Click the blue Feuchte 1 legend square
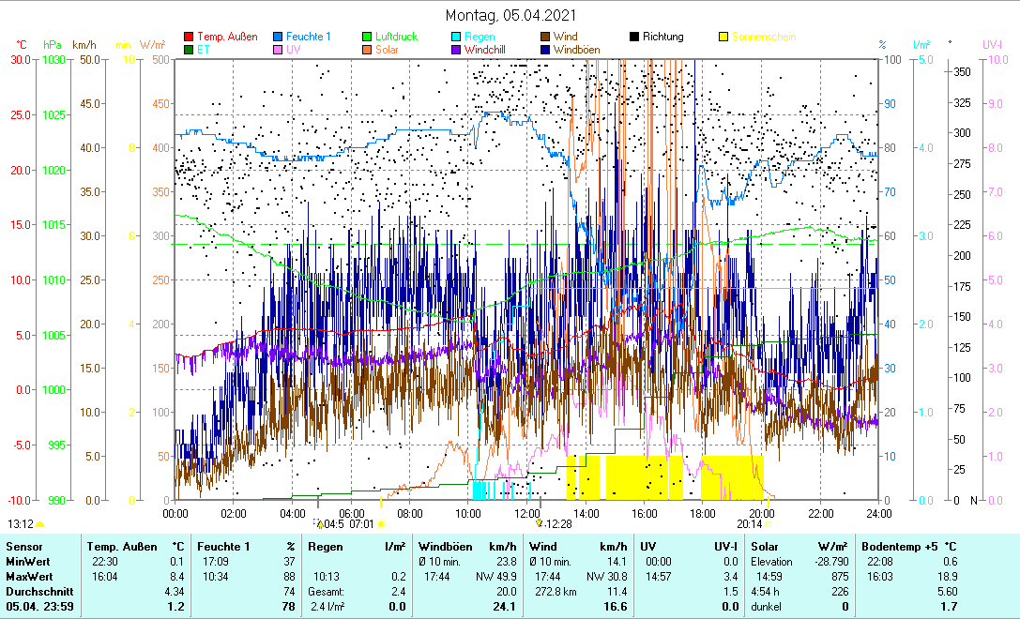This screenshot has width=1020, height=619. [x=278, y=38]
